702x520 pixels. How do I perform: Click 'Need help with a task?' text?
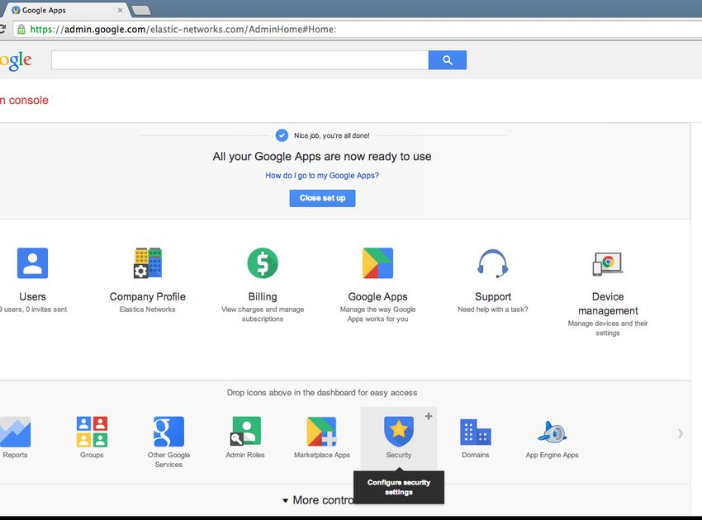pos(492,310)
